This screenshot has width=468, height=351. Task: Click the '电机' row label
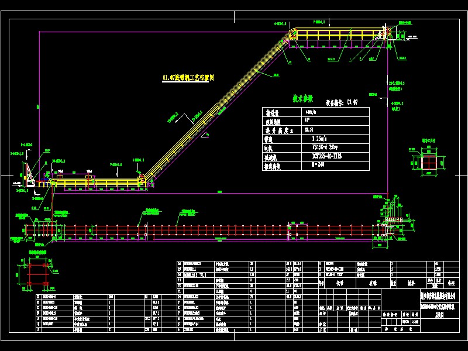[x=269, y=149]
